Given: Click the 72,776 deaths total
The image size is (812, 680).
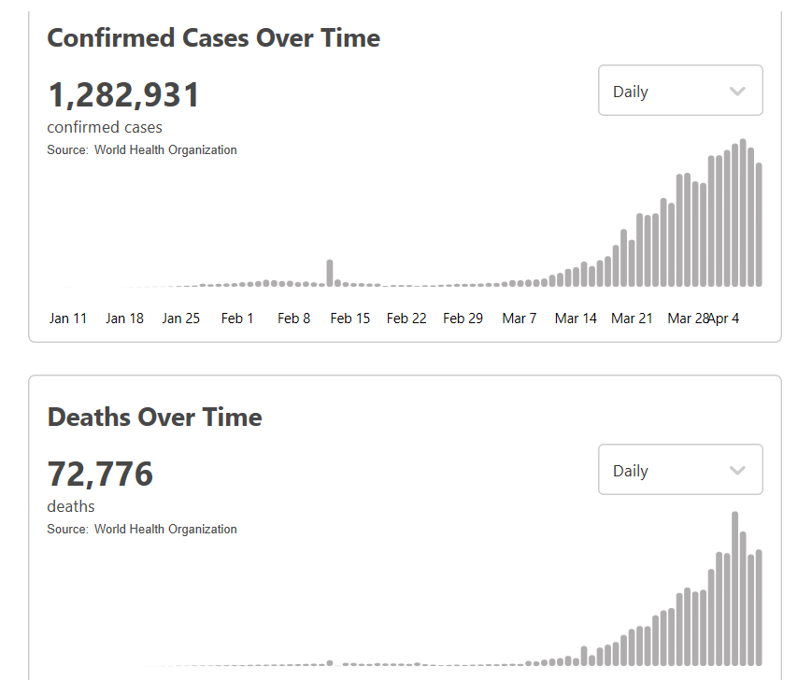Looking at the screenshot, I should click(100, 475).
